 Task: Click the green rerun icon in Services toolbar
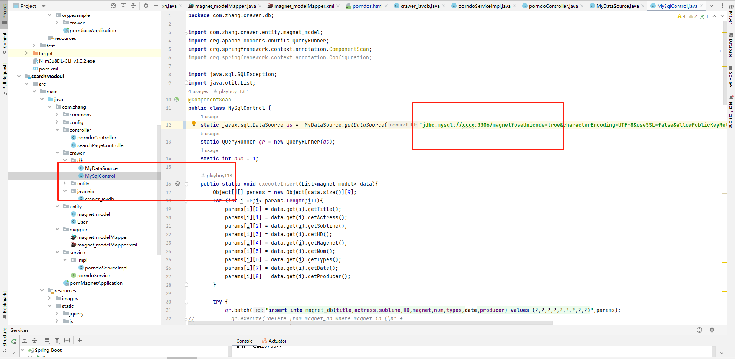tap(14, 341)
